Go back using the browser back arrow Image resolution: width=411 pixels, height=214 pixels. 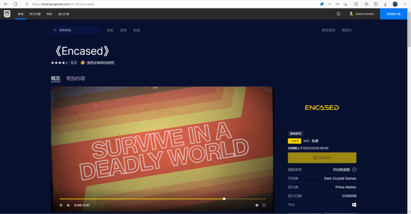(6, 4)
